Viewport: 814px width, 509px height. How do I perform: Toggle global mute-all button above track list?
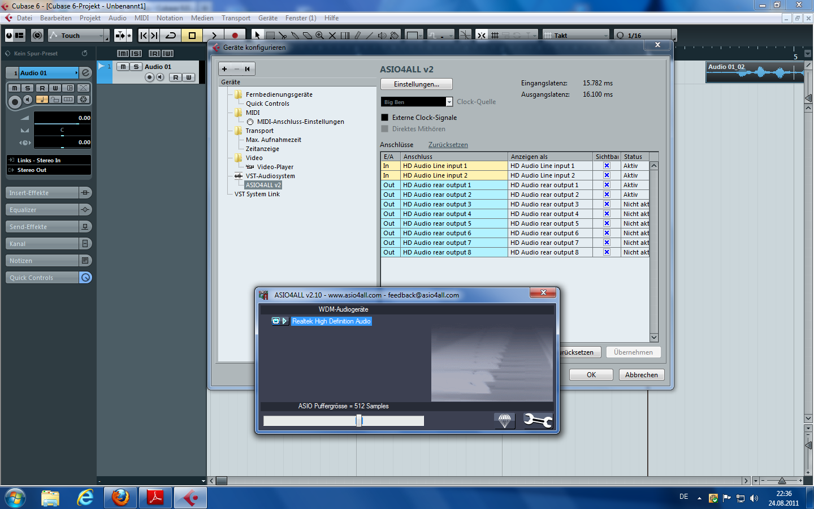[123, 53]
